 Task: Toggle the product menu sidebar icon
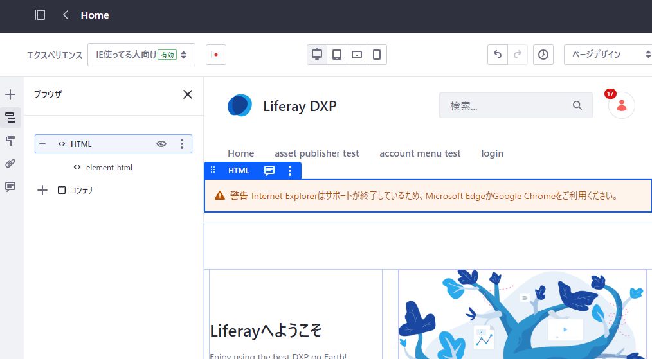pos(39,15)
